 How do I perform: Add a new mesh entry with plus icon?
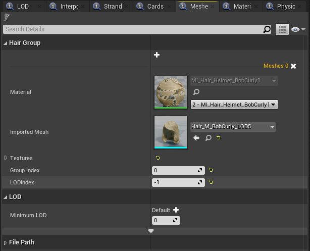point(157,55)
